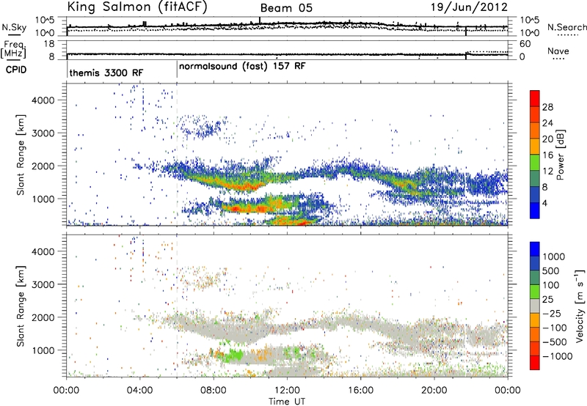The width and height of the screenshot is (587, 406).
Task: Click '2000' tick on the velocity panel
Action: 43,317
